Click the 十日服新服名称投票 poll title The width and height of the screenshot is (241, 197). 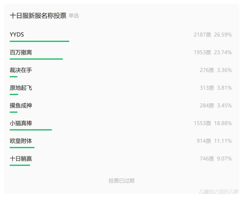[38, 16]
